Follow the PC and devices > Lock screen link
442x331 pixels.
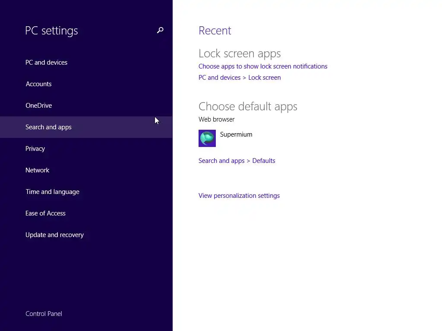click(x=240, y=78)
